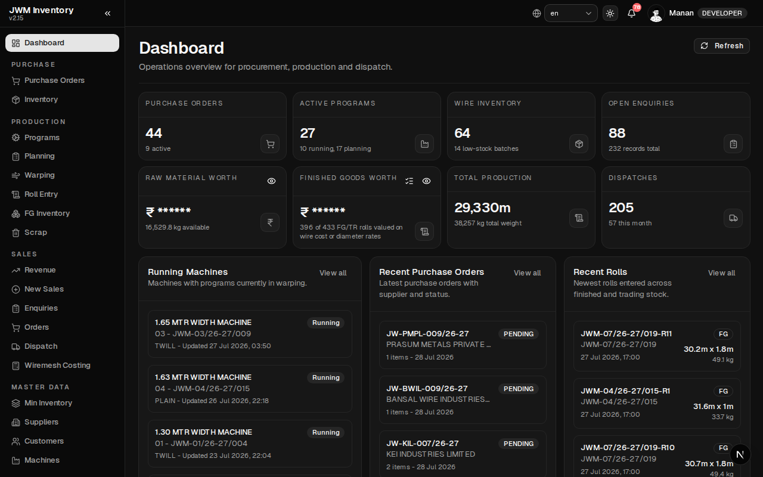The height and width of the screenshot is (477, 763).
Task: Click the clipboard icon in Open Enquiries card
Action: click(733, 144)
